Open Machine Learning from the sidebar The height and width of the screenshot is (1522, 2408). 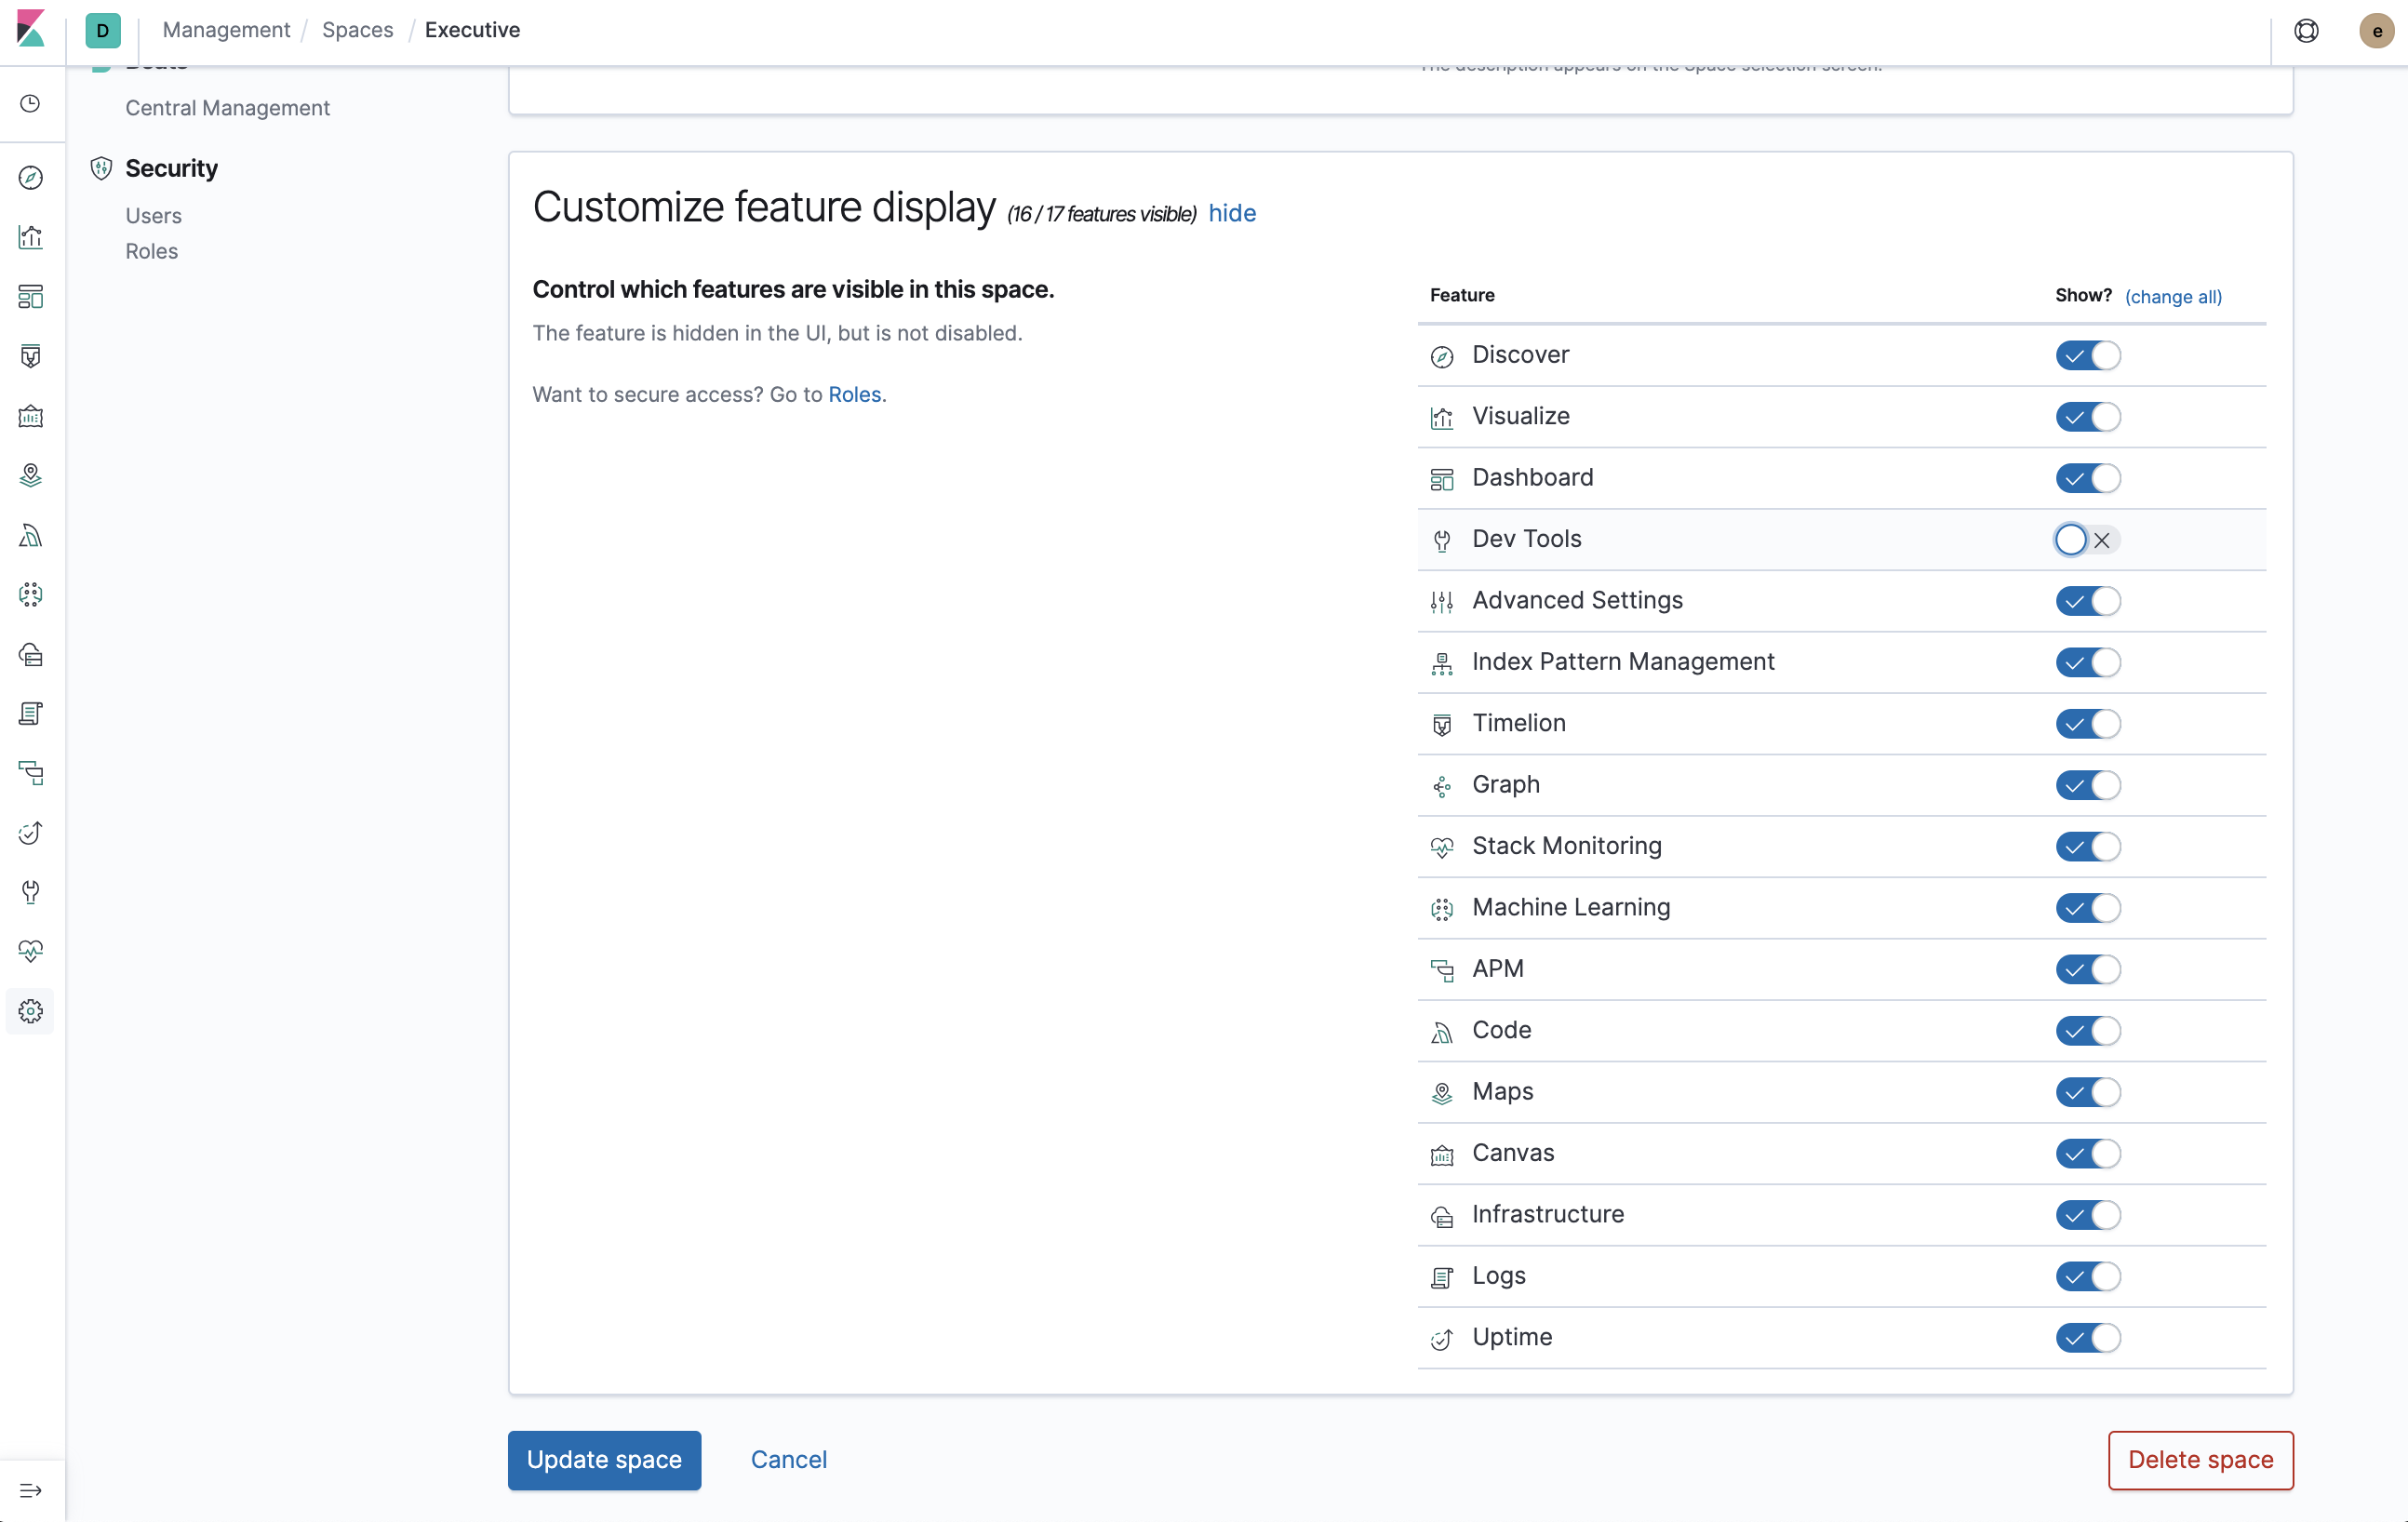[x=30, y=594]
